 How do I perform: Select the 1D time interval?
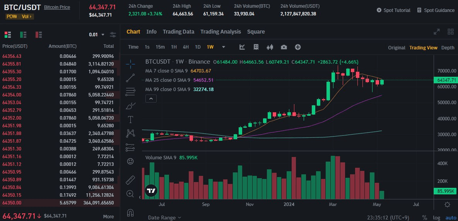[198, 47]
